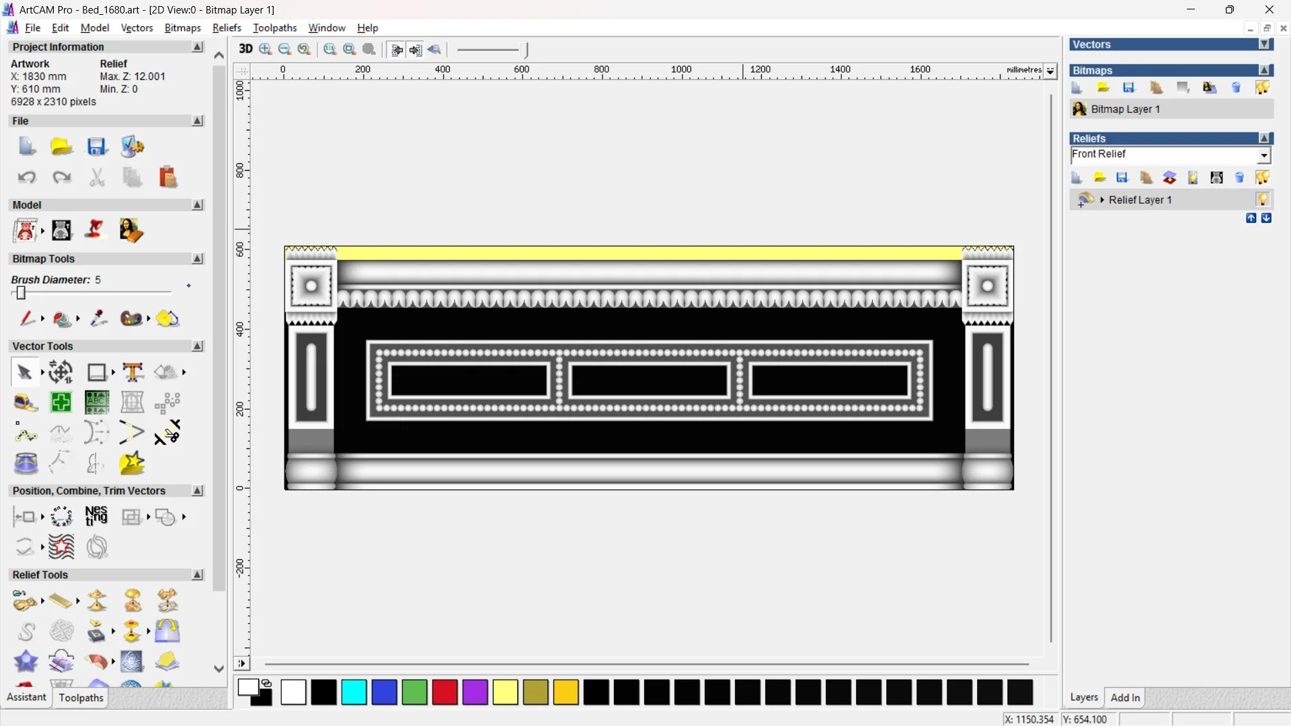Switch to the 3D view button

pyautogui.click(x=245, y=49)
